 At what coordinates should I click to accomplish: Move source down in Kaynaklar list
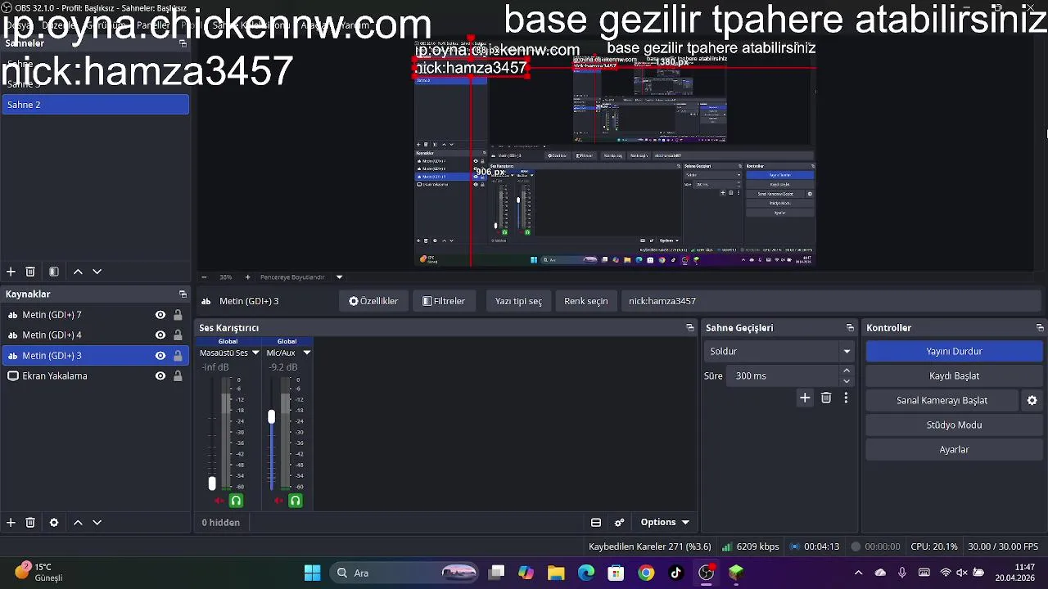click(97, 522)
